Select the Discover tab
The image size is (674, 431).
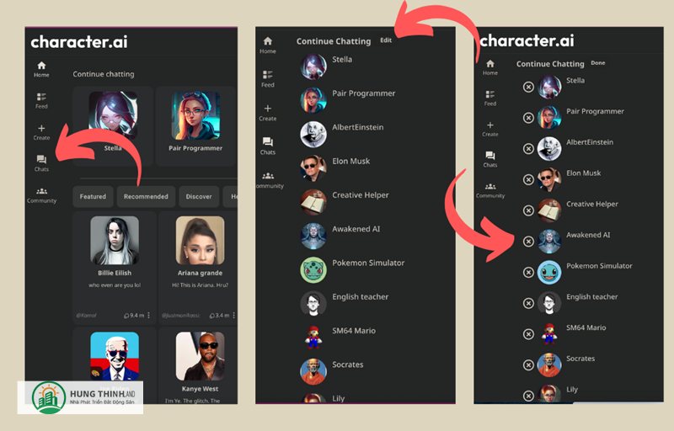tap(199, 197)
